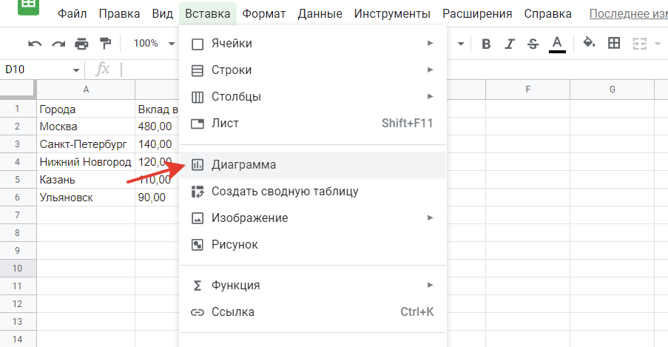The width and height of the screenshot is (668, 347).
Task: Click the undo arrow icon
Action: (35, 44)
